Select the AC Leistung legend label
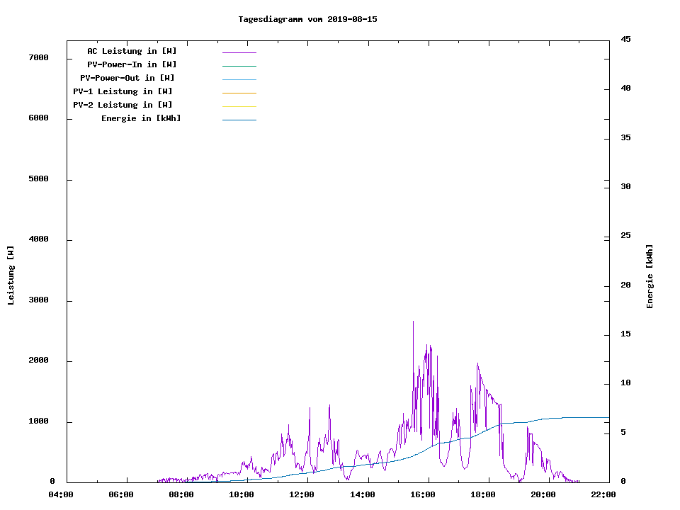Screen dimensions: 680x510 point(132,51)
